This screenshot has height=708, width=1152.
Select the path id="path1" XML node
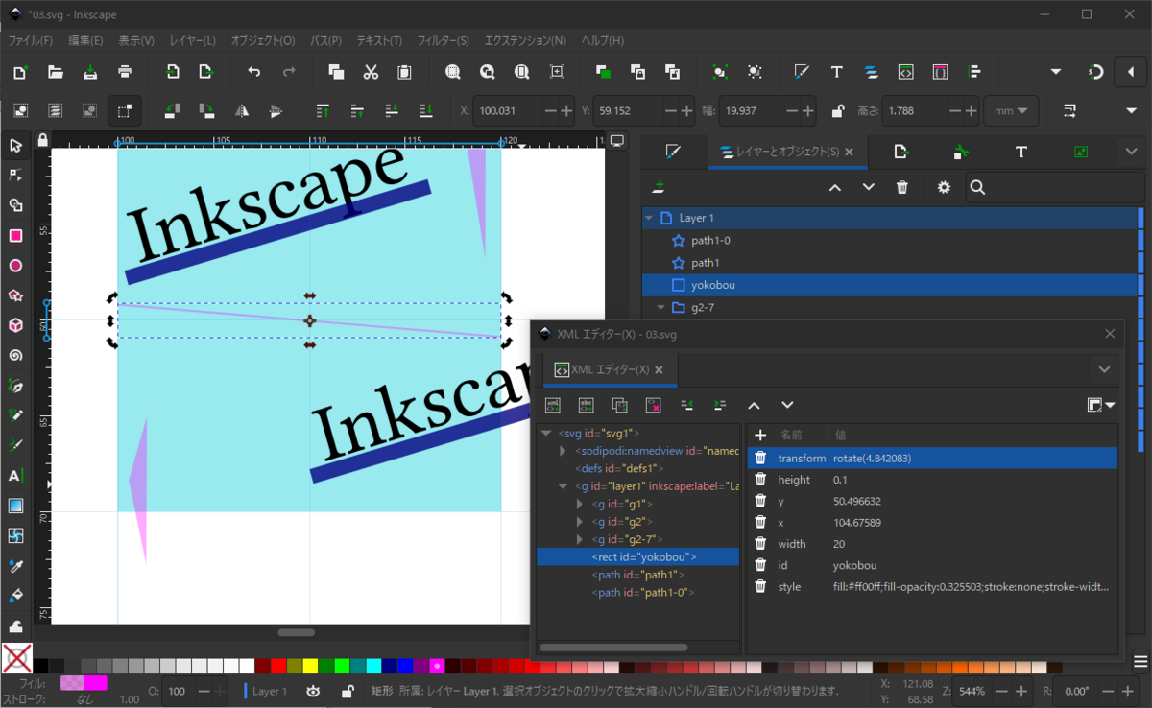pyautogui.click(x=637, y=575)
